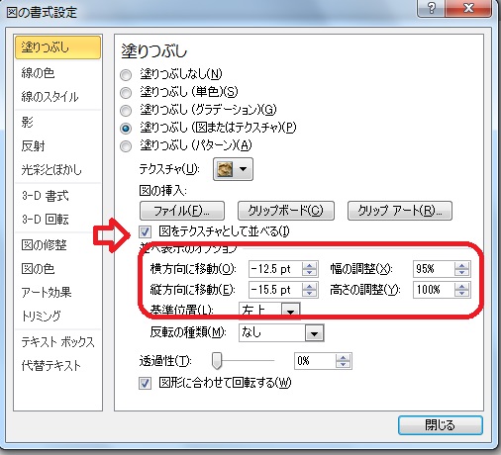Image resolution: width=501 pixels, height=455 pixels.
Task: Click the ファイル insert button
Action: (x=182, y=211)
